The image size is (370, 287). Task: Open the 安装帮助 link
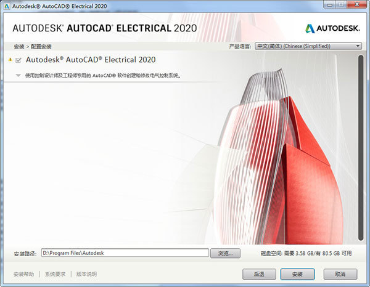pos(23,274)
